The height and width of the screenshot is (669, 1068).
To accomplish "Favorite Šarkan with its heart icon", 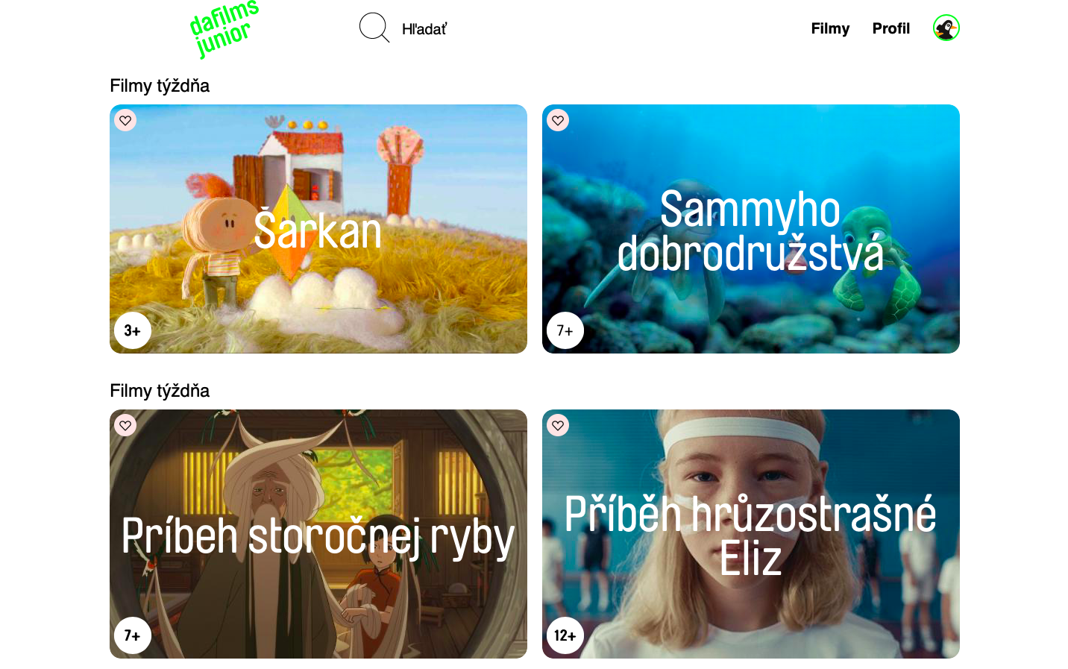I will (125, 120).
